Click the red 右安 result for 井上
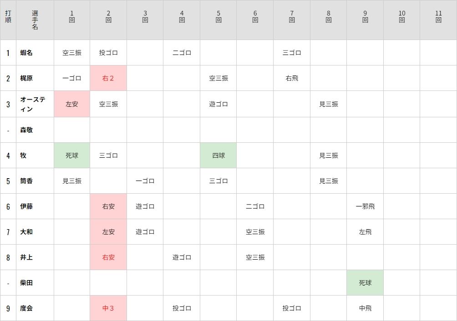 [x=108, y=257]
